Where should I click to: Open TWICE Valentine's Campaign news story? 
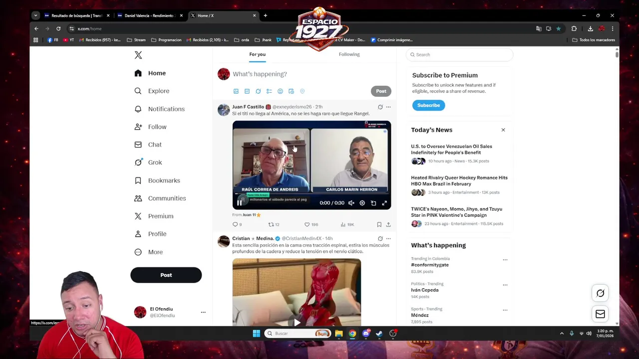(459, 215)
